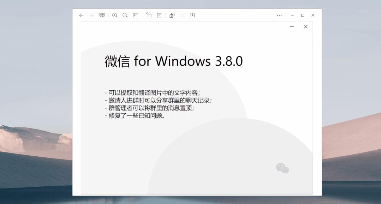Minimize the WeChat update dialog
The height and width of the screenshot is (204, 381).
(291, 26)
